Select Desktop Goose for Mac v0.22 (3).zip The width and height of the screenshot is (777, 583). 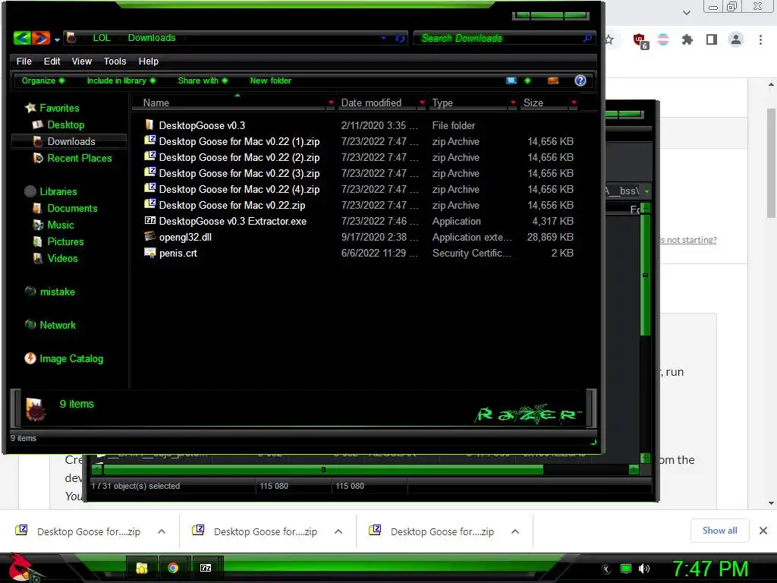[239, 173]
